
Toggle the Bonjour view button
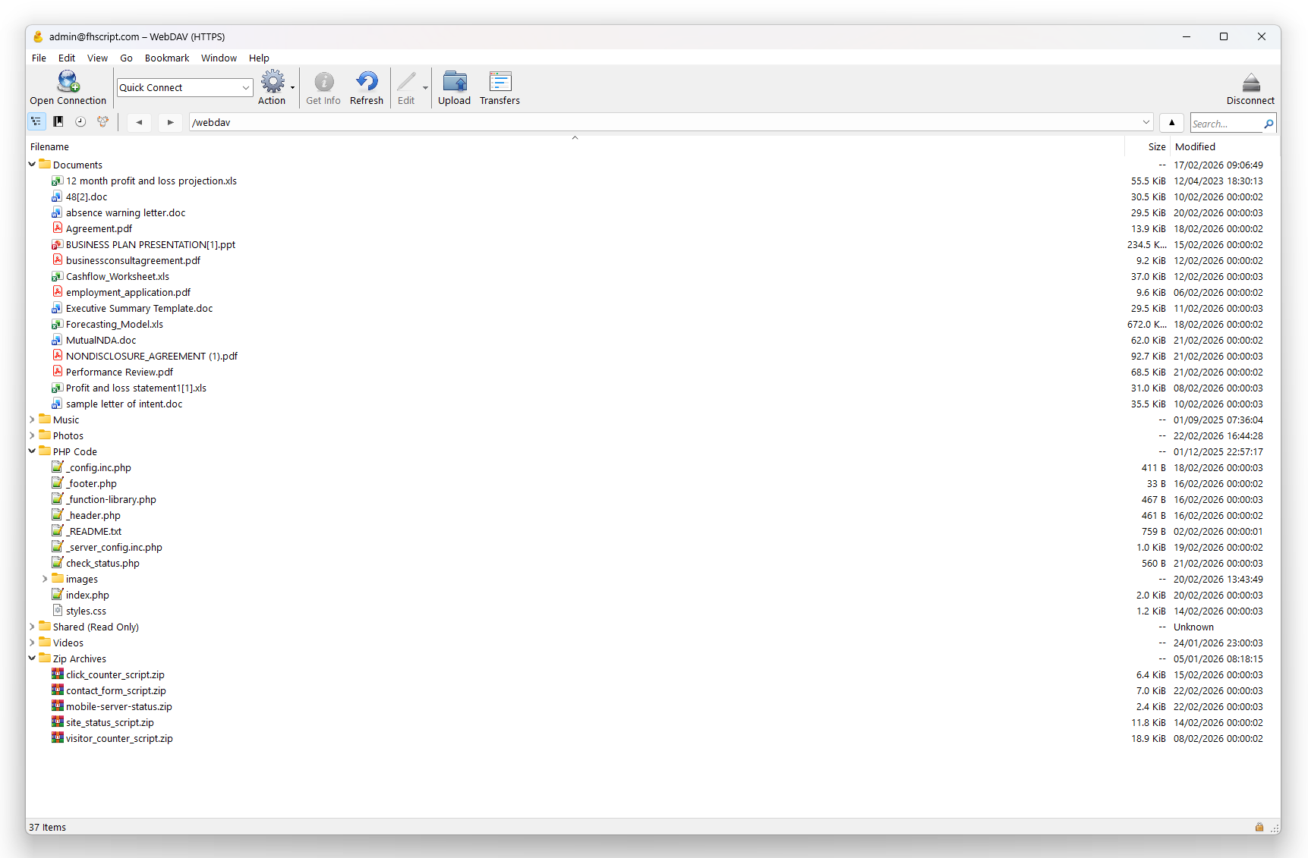point(102,122)
